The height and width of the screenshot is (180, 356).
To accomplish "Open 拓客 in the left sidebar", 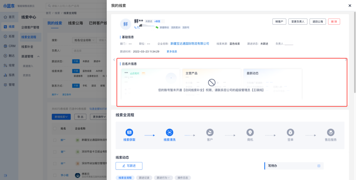I will coord(9,36).
